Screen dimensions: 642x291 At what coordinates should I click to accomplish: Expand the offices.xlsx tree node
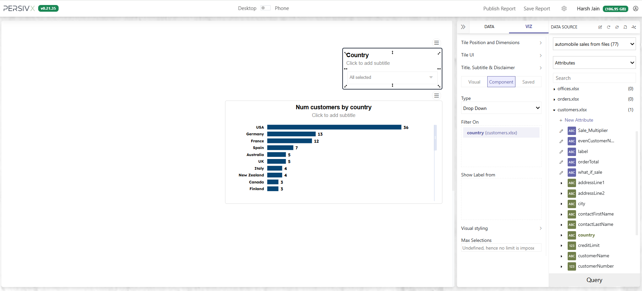tap(555, 89)
